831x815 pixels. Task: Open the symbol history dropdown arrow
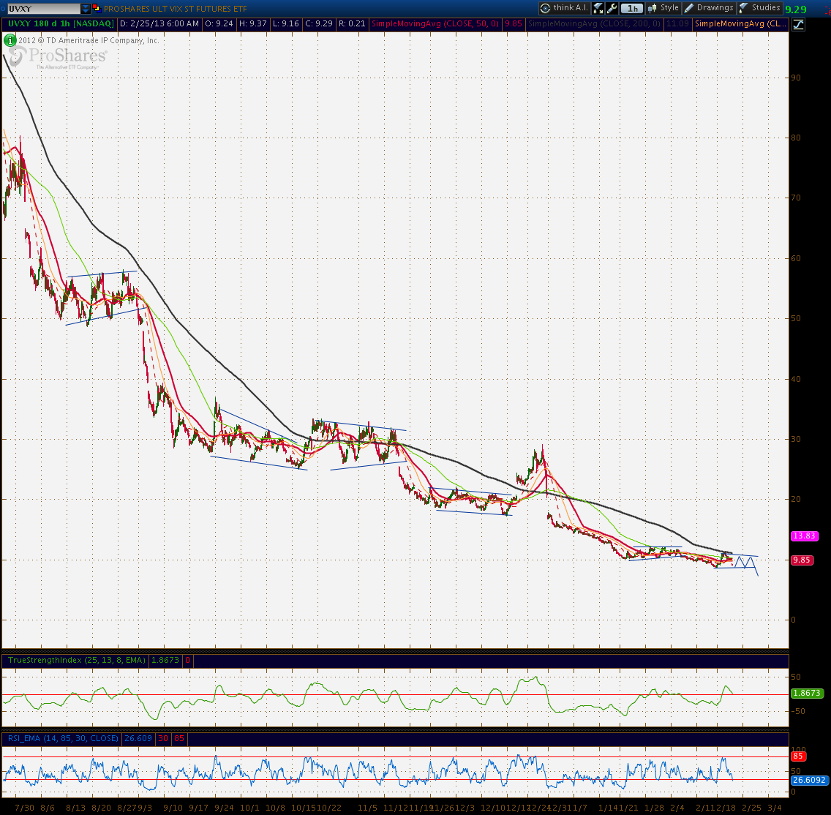[86, 9]
